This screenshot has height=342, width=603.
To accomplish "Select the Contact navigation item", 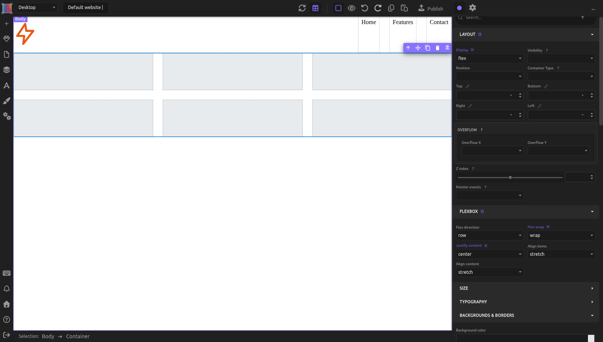I will click(x=439, y=22).
